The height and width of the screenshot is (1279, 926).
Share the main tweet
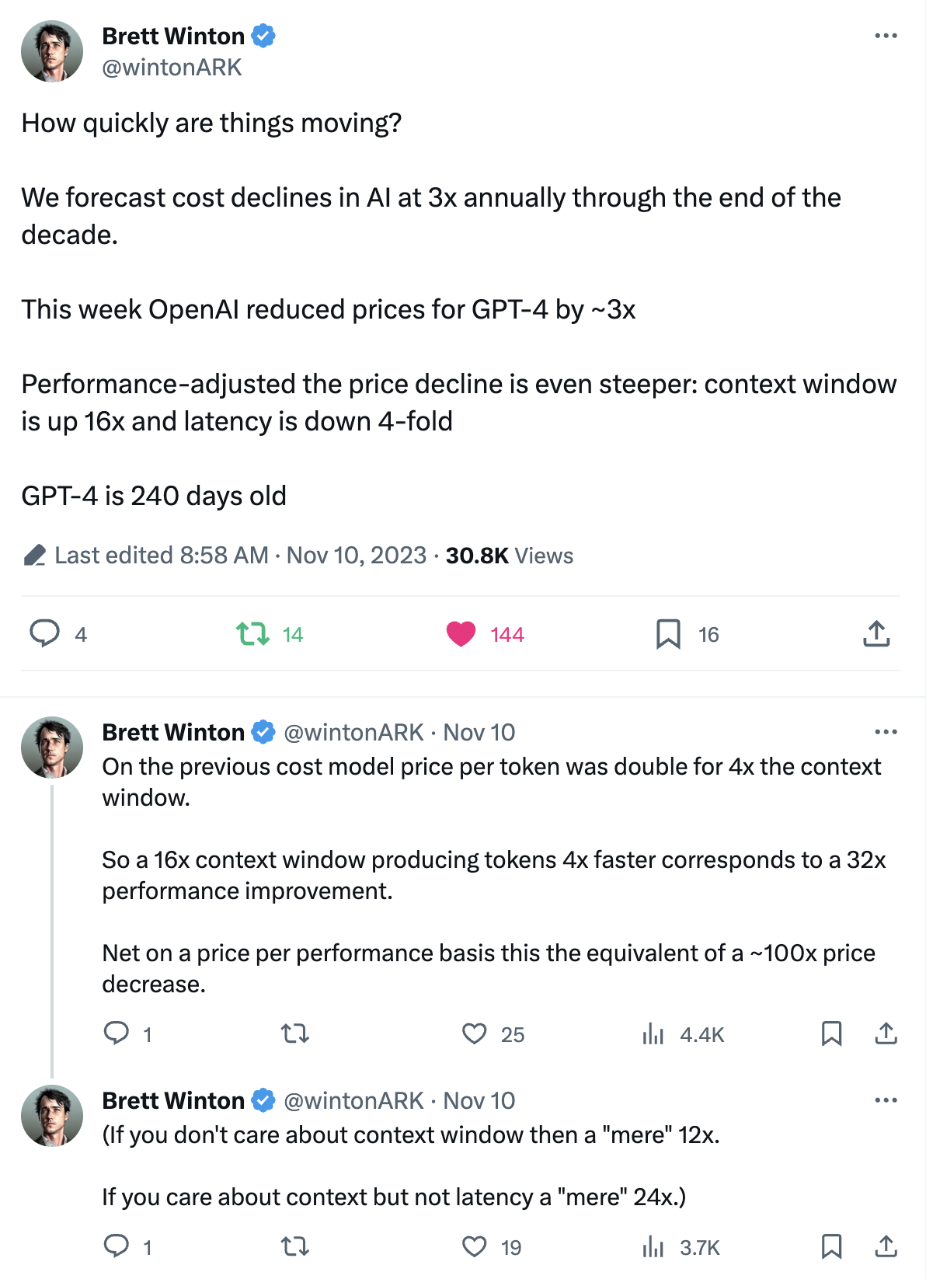pos(876,634)
